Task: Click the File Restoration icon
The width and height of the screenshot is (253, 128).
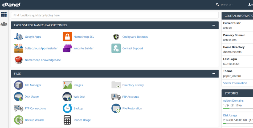Action: pyautogui.click(x=116, y=108)
